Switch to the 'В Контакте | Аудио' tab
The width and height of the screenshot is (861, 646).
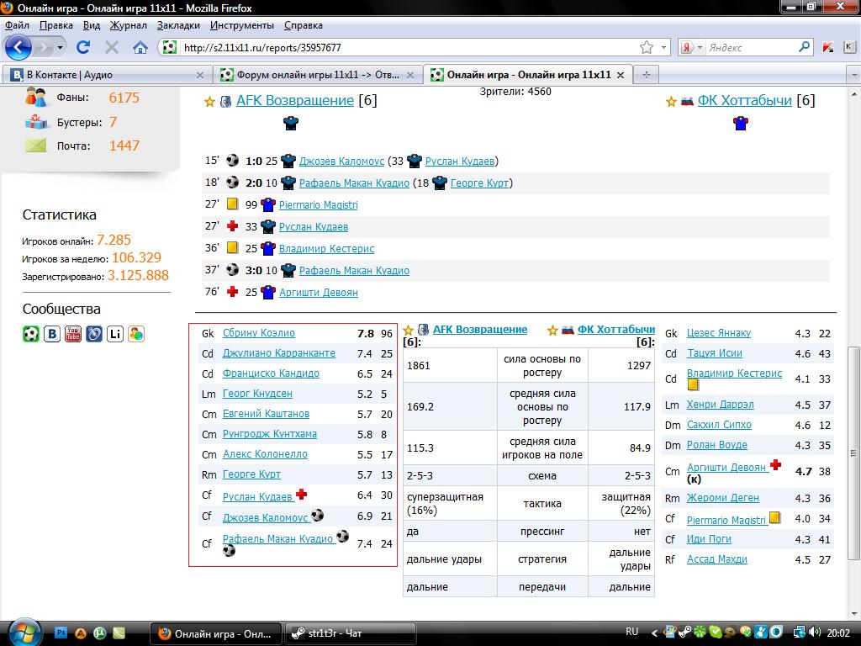(105, 75)
